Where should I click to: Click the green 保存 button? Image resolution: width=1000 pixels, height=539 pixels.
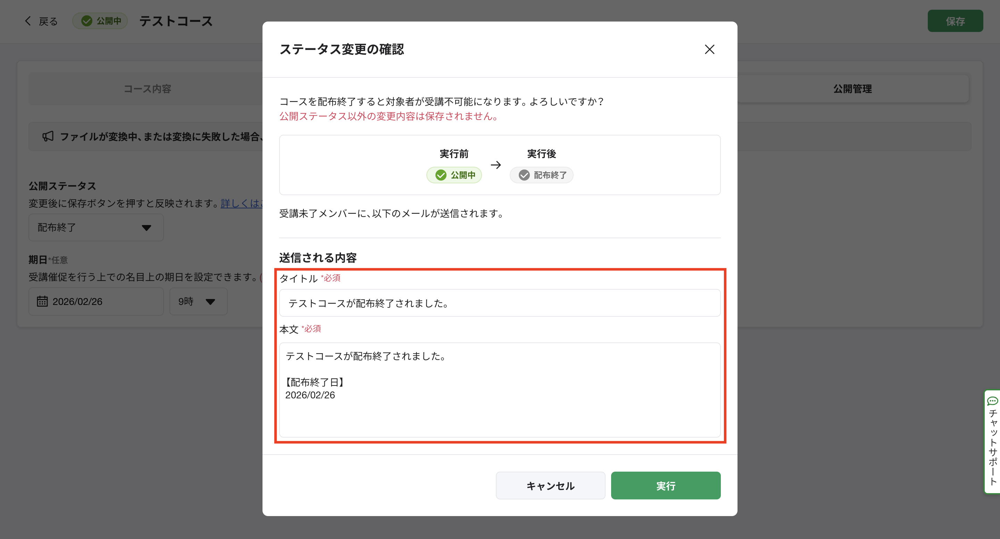click(x=955, y=21)
